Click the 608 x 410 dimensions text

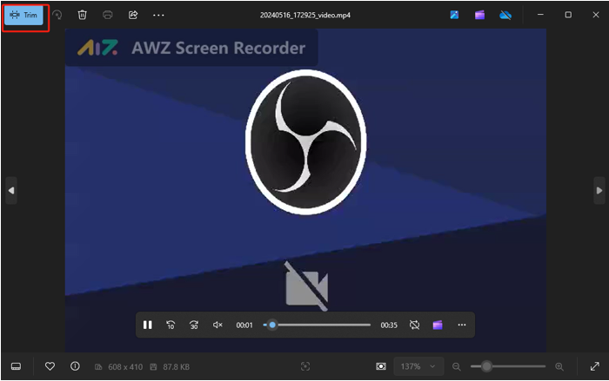pyautogui.click(x=125, y=366)
